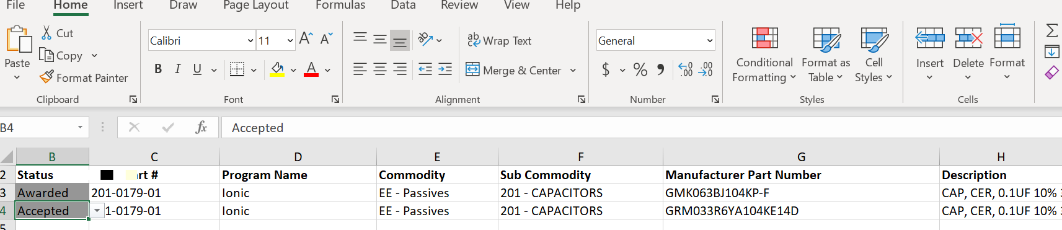Image resolution: width=1062 pixels, height=230 pixels.
Task: Align text left
Action: [360, 69]
